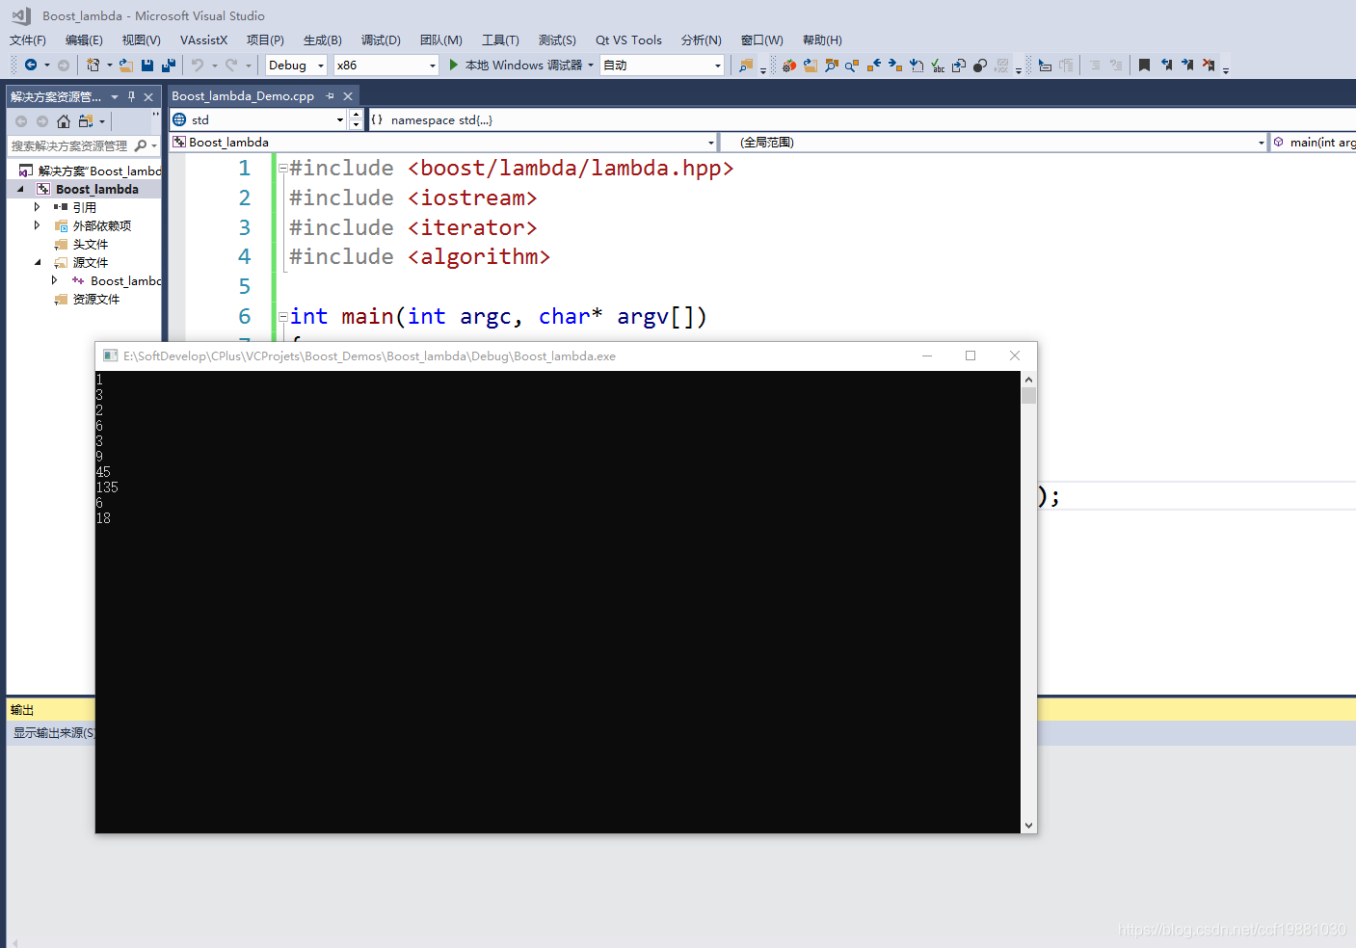Click the Save All icon
The image size is (1356, 948).
(169, 65)
